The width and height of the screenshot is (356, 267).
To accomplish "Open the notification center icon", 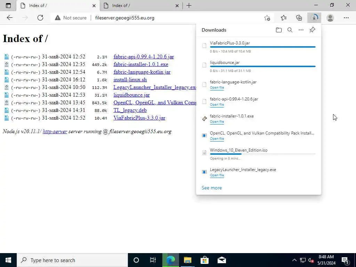I will click(x=345, y=260).
